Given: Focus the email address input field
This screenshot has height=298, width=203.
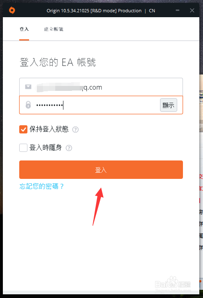Looking at the screenshot, I should 101,87.
